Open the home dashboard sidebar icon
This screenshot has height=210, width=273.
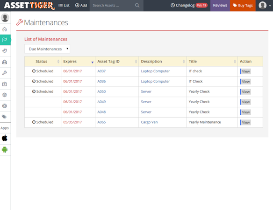coord(5,29)
